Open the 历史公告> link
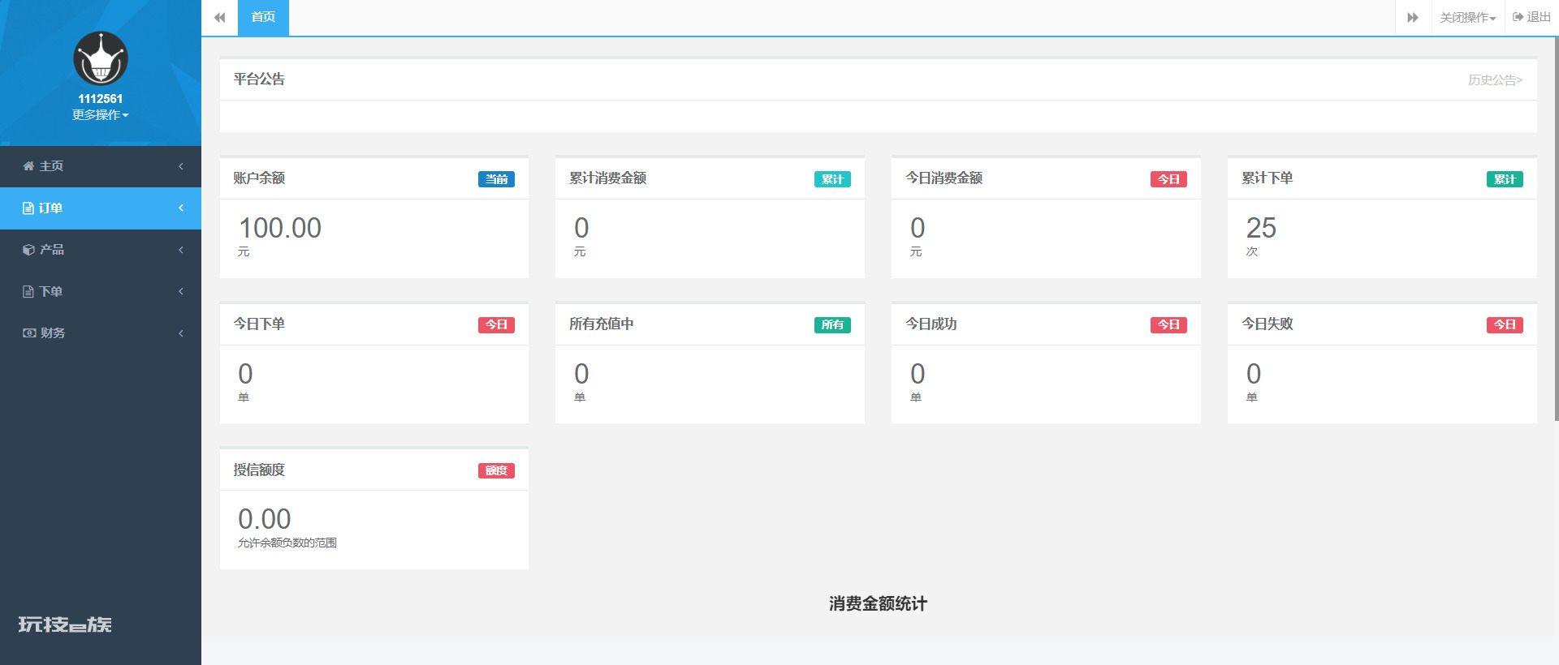 pyautogui.click(x=1495, y=80)
